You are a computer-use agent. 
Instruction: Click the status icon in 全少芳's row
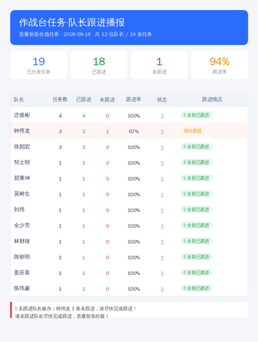point(162,226)
